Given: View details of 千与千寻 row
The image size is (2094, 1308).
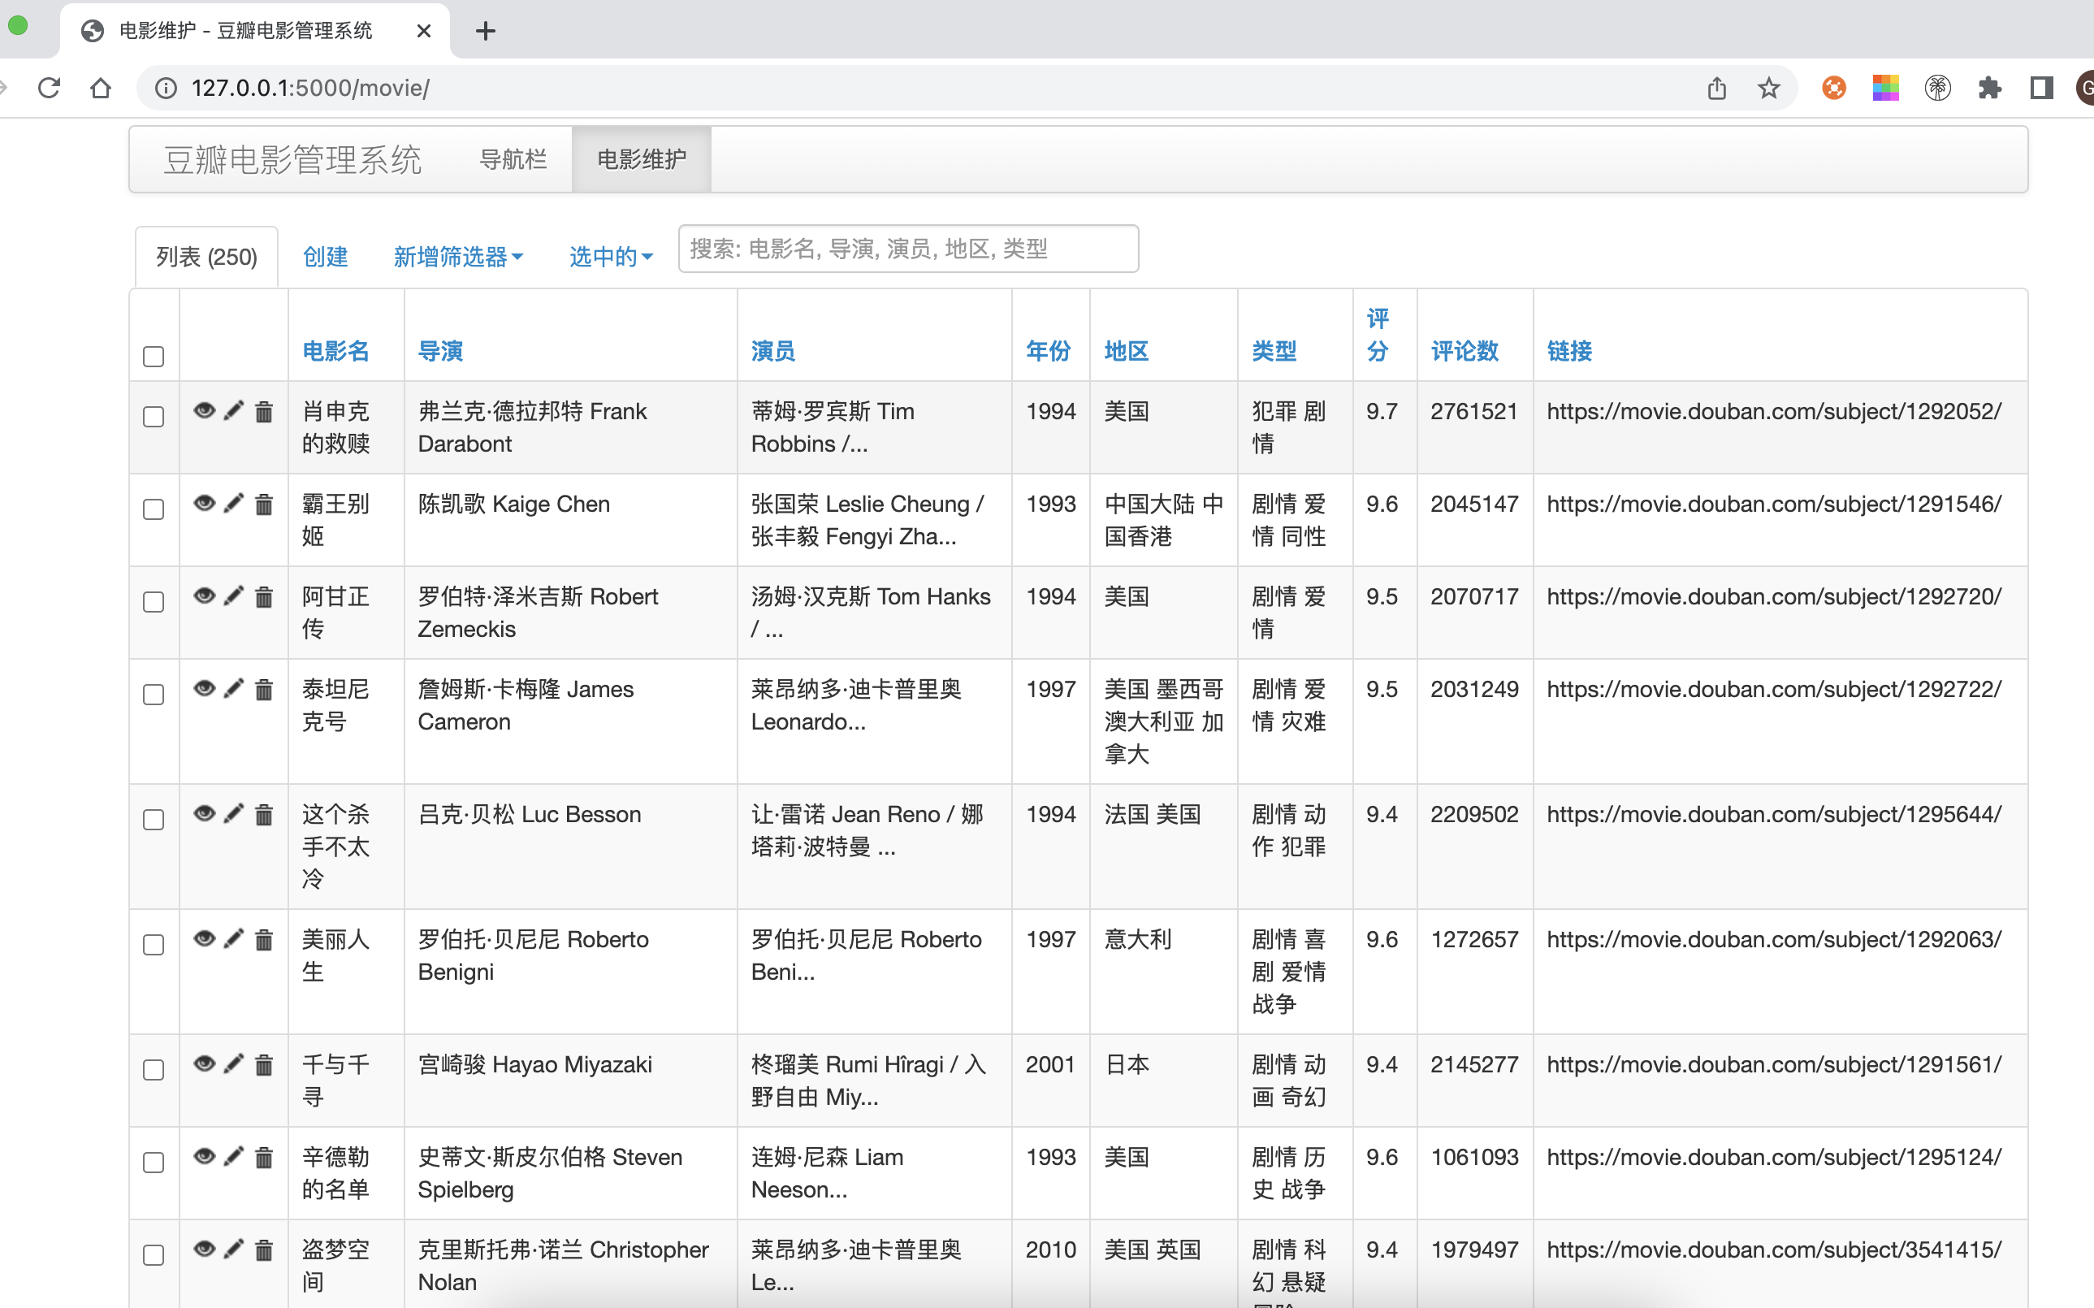Looking at the screenshot, I should pyautogui.click(x=204, y=1064).
